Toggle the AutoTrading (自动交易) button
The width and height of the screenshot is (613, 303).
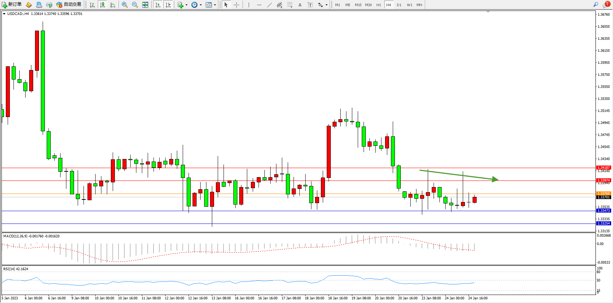[69, 5]
